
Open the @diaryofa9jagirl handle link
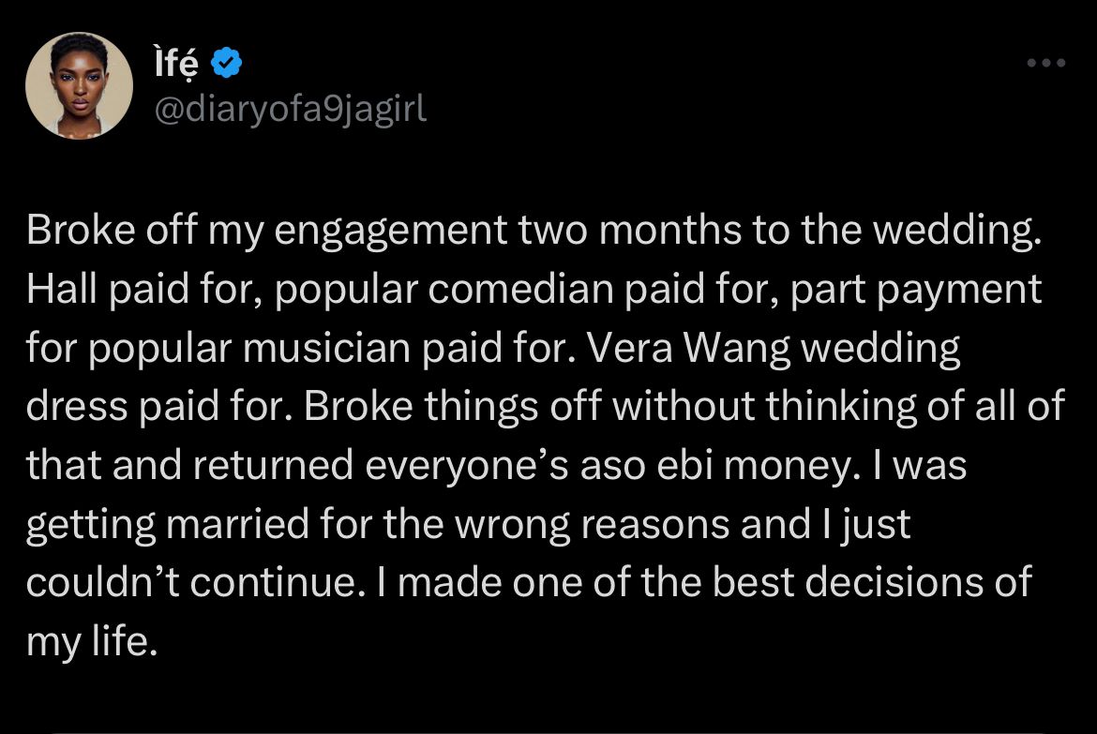click(x=290, y=109)
